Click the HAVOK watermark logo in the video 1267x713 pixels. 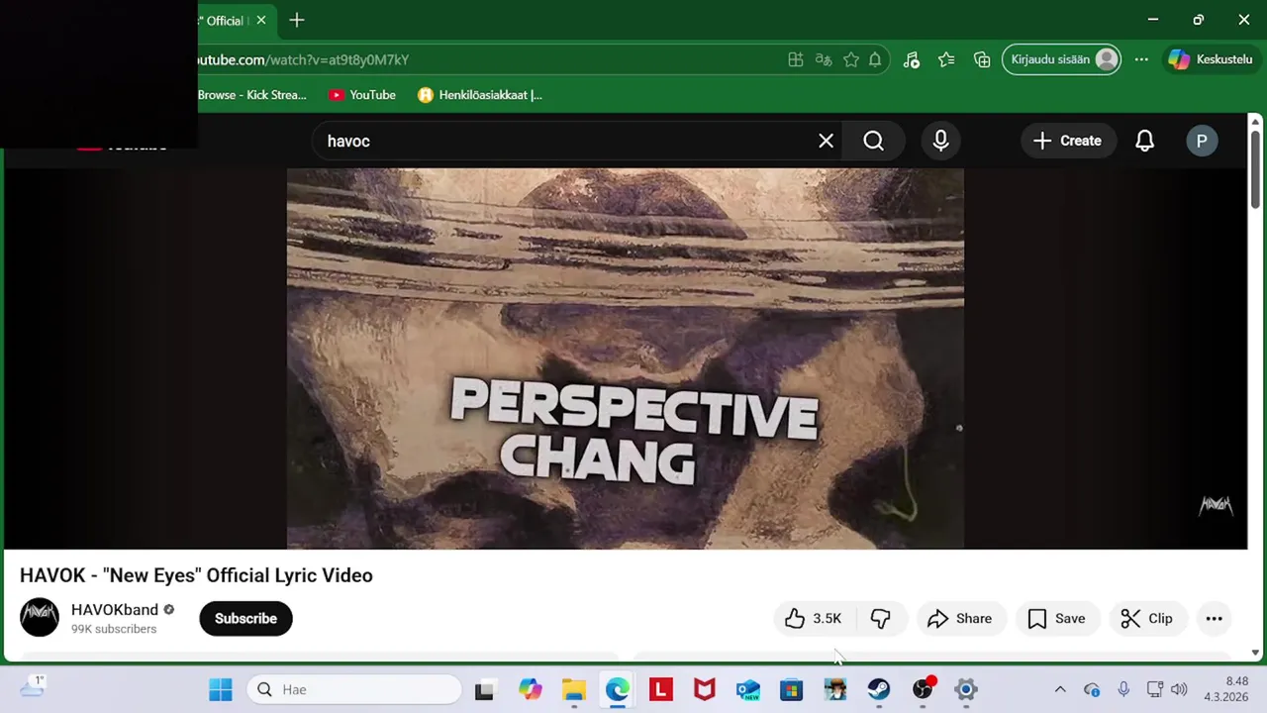click(x=1217, y=506)
